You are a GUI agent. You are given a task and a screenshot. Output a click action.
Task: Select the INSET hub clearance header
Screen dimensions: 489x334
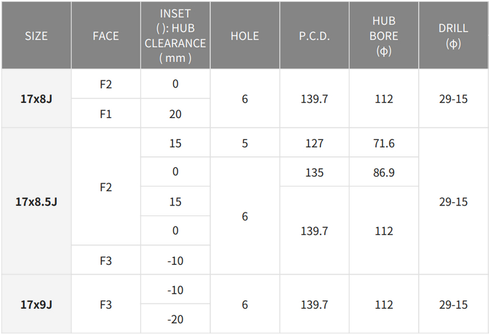(x=175, y=35)
